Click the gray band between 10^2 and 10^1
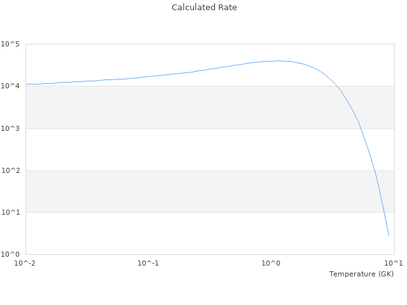 click(159, 191)
